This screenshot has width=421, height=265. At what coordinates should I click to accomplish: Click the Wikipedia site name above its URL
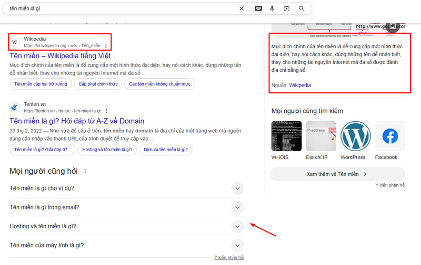35,39
